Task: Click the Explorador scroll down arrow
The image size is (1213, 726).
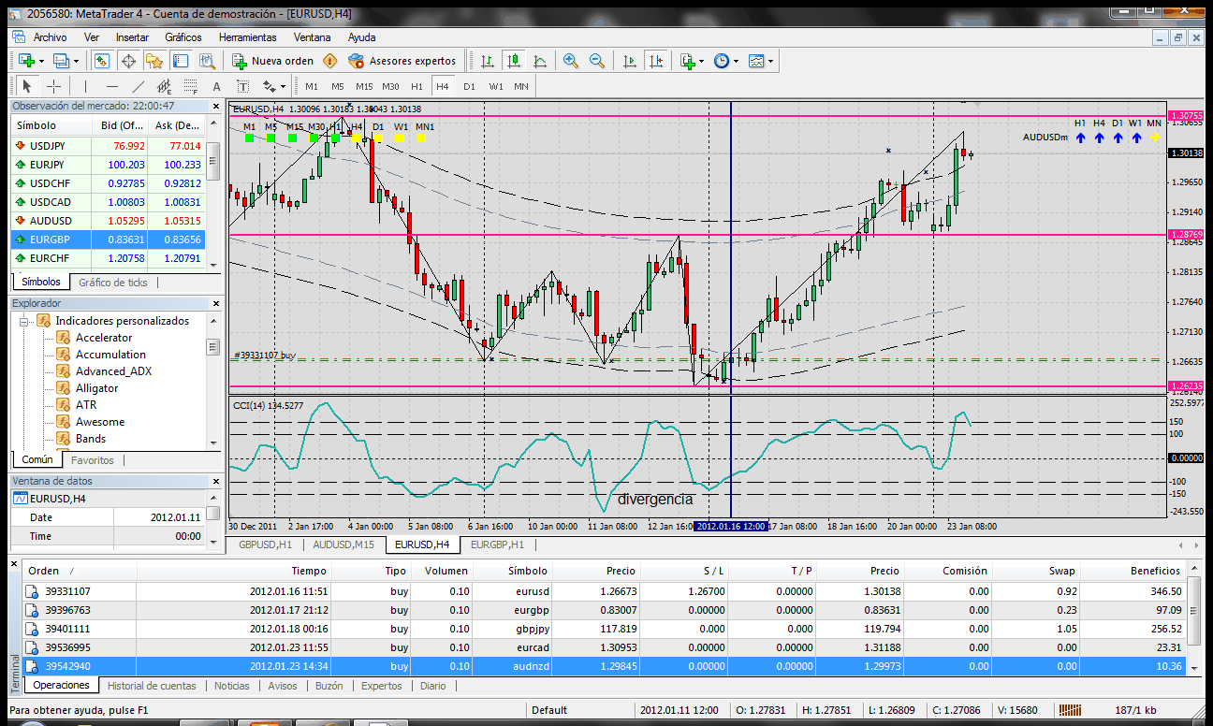Action: point(214,443)
